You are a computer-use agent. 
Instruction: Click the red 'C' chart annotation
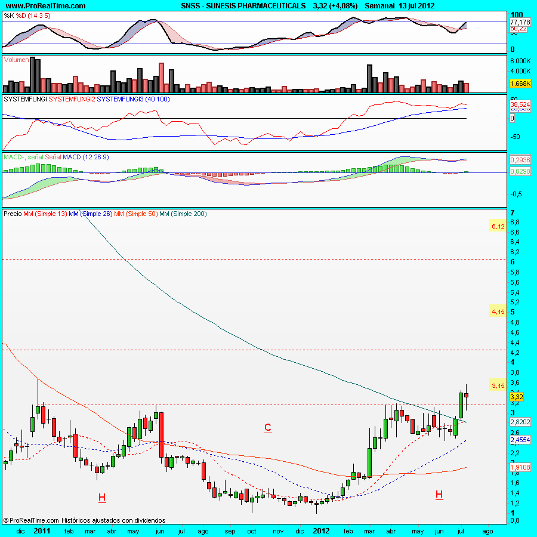(x=268, y=427)
